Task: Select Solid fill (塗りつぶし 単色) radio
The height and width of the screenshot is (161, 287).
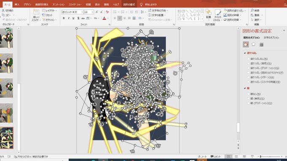Action: (248, 63)
